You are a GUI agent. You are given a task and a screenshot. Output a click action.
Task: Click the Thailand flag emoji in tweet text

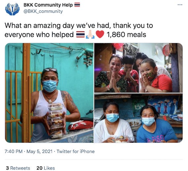[x=80, y=35]
